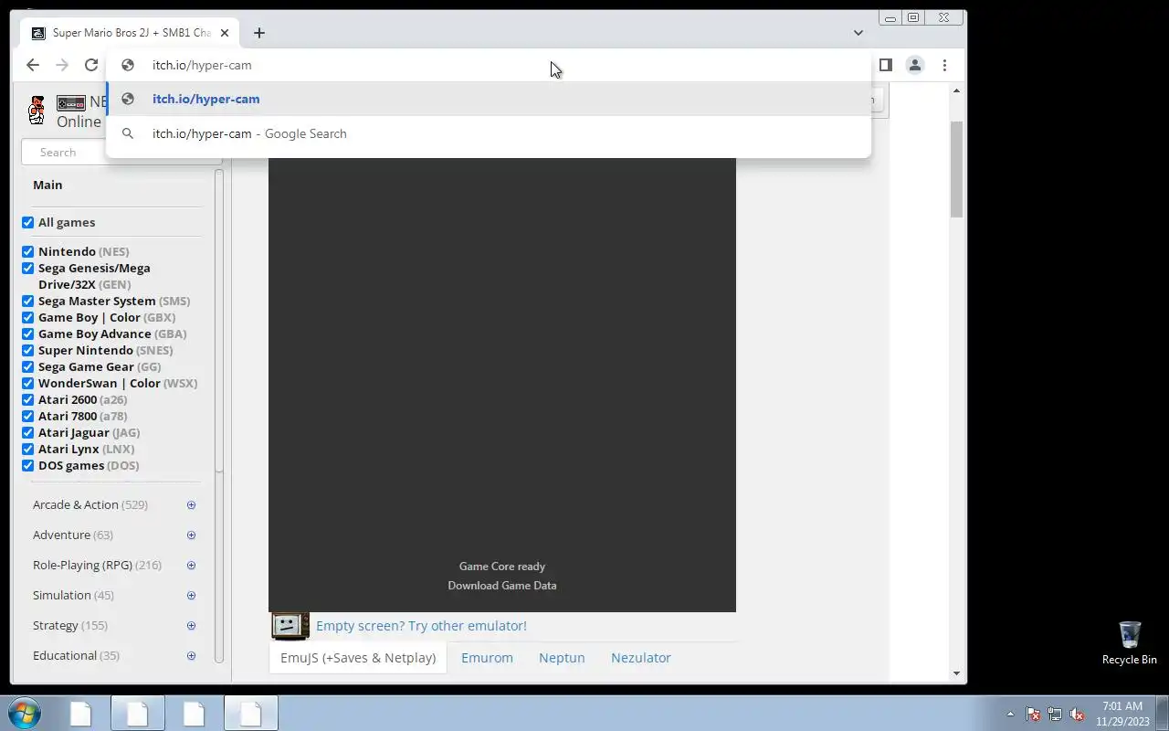The width and height of the screenshot is (1169, 731).
Task: Switch to the Nezulator tab
Action: [x=641, y=657]
